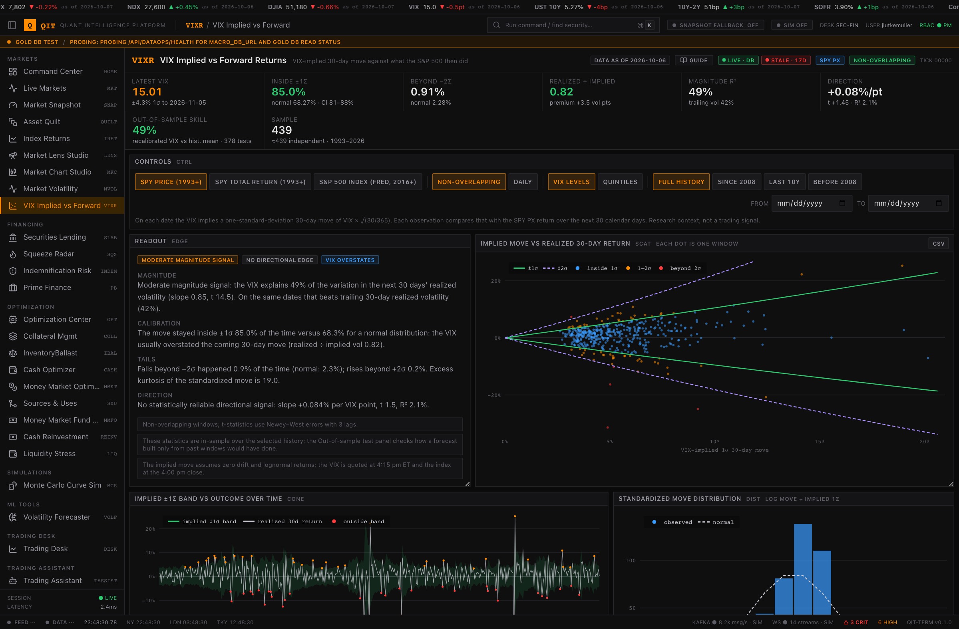
Task: Open Live Markets pulse icon
Action: 13,88
